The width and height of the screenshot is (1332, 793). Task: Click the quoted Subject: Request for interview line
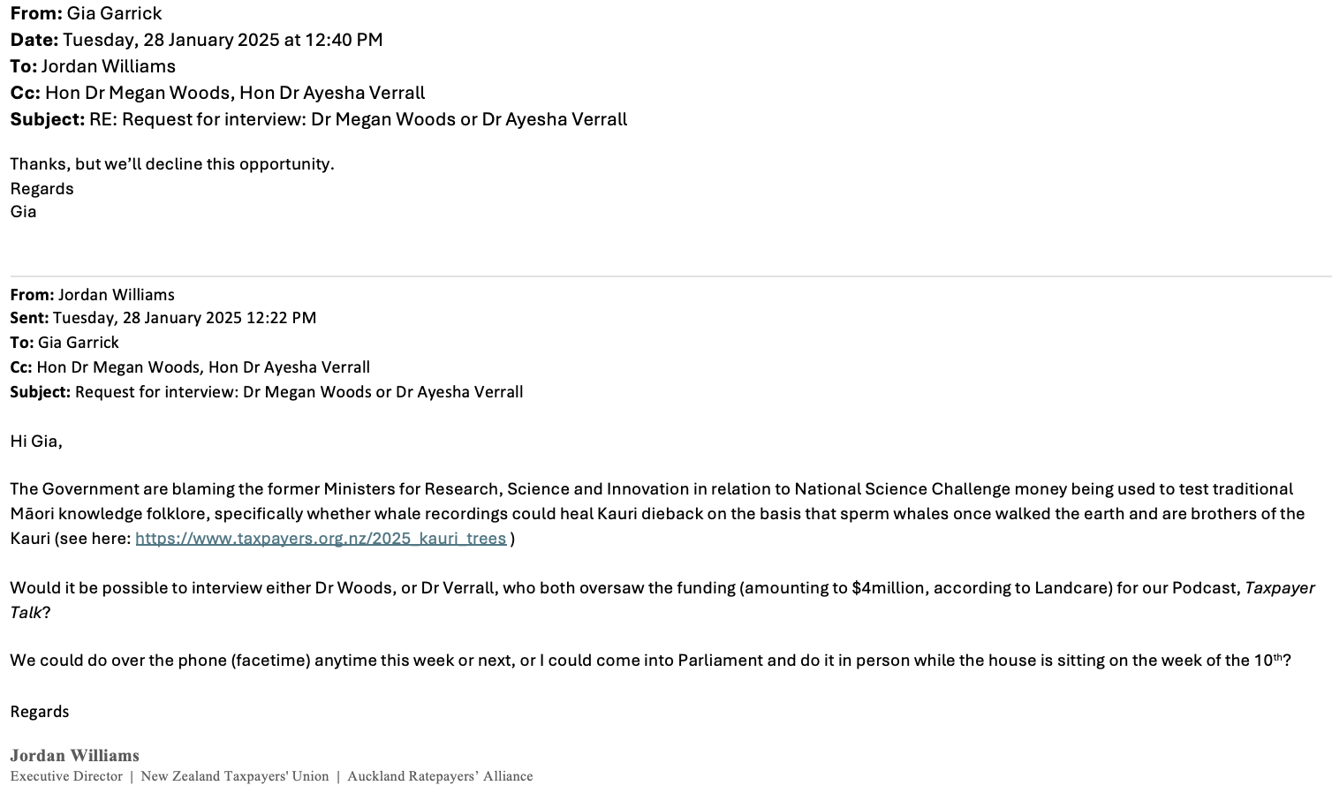coord(267,391)
